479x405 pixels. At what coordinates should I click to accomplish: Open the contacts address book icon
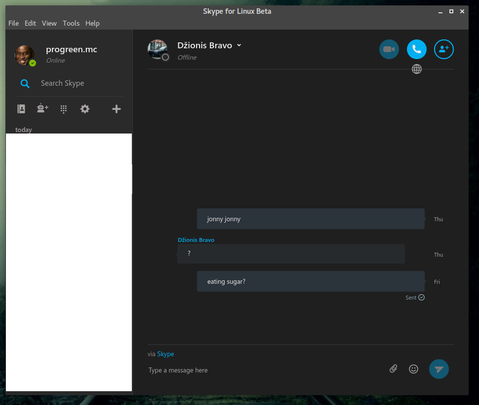[21, 109]
